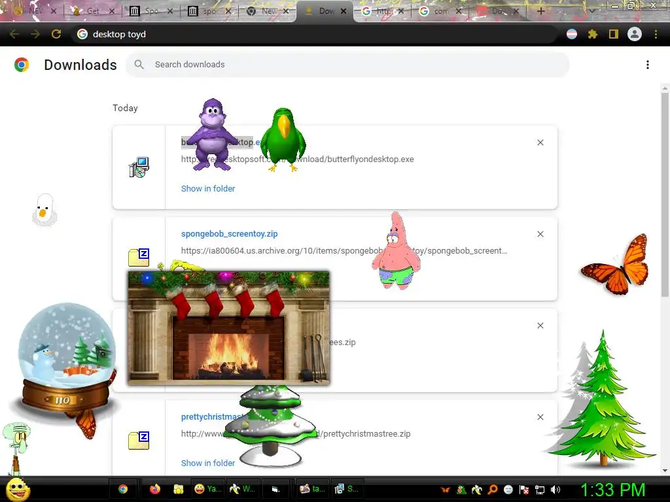Click the orange monarch butterfly at right edge
The image size is (670, 502).
pos(616,265)
